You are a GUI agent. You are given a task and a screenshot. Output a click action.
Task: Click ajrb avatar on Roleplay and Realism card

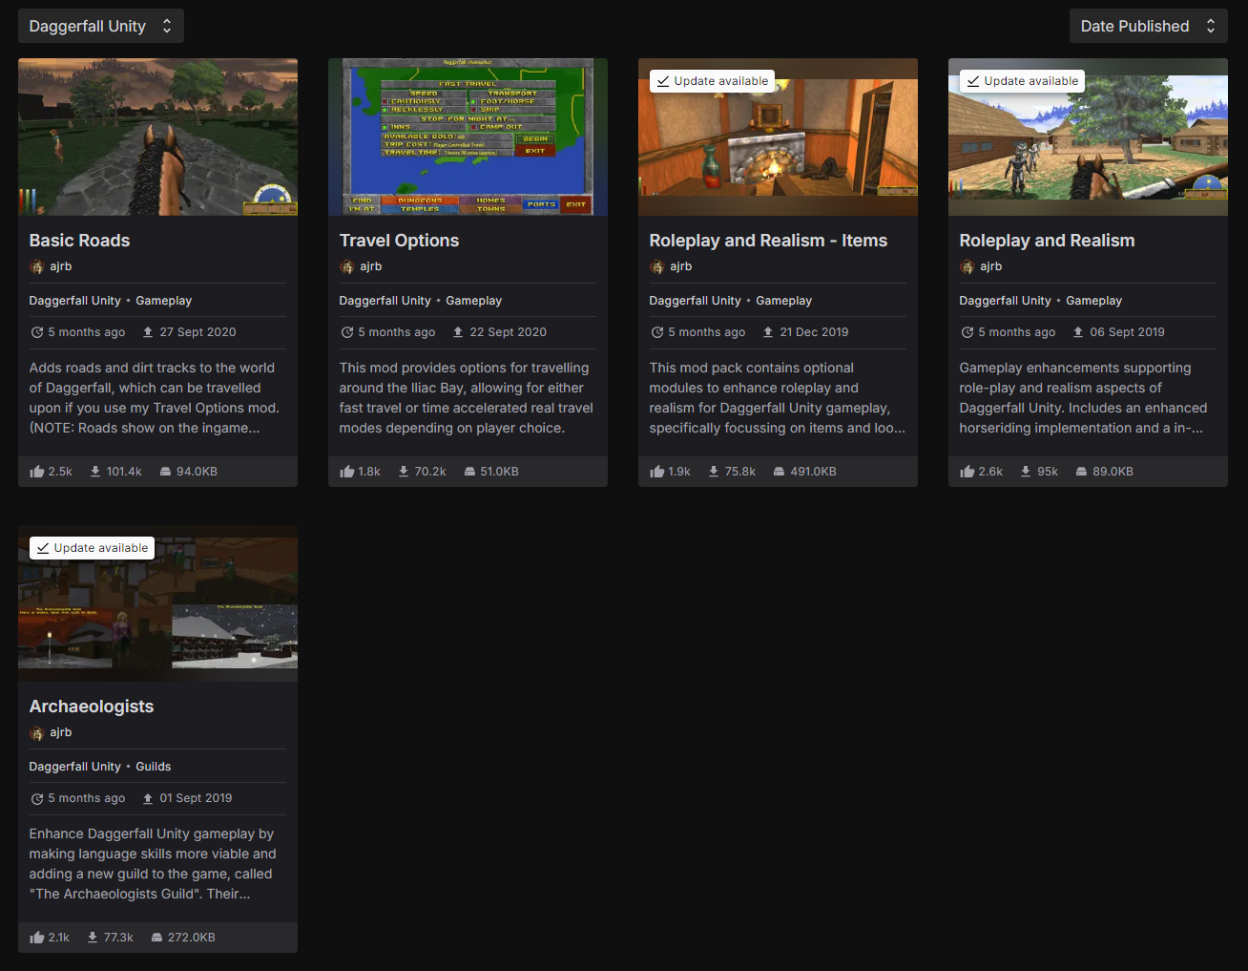pos(967,266)
